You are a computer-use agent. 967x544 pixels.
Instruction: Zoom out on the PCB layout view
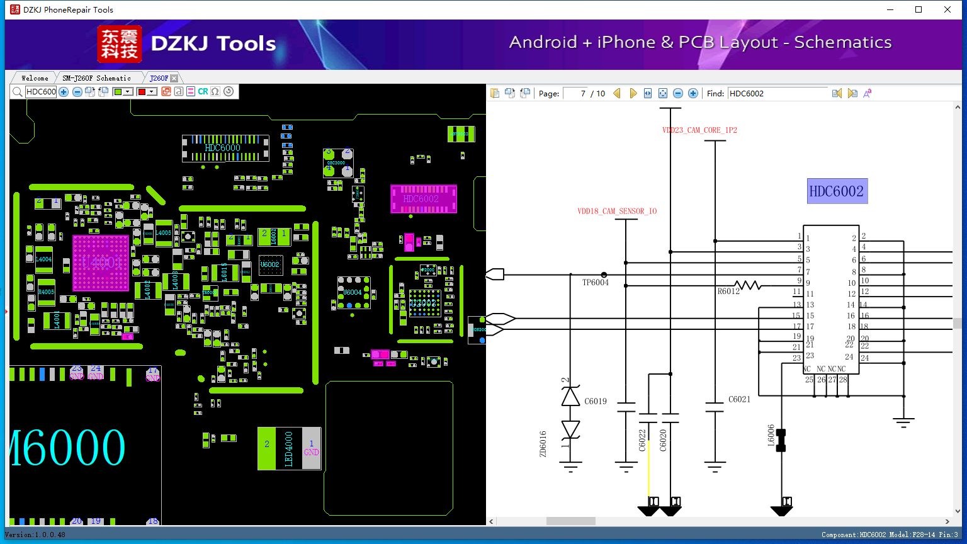click(77, 92)
